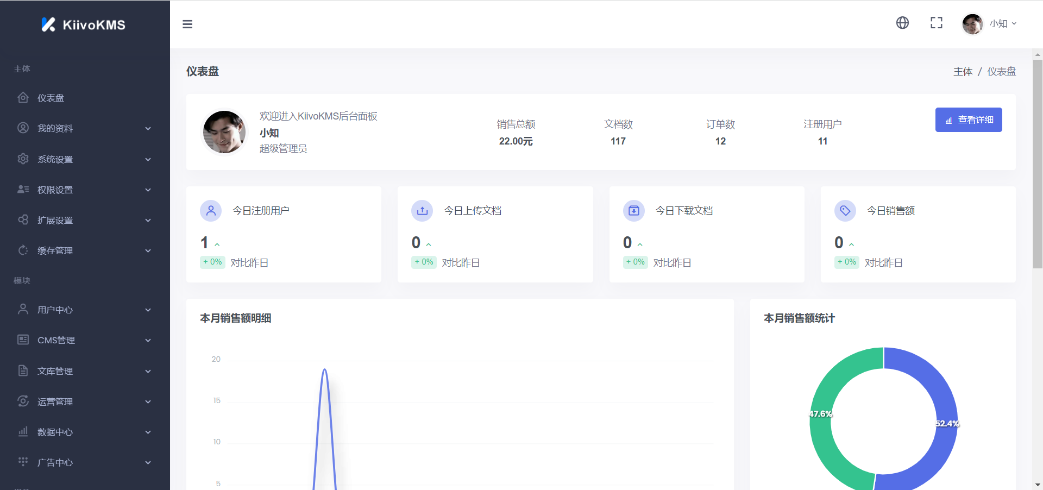This screenshot has height=490, width=1043.
Task: Click the 我的资料 profile icon
Action: coord(23,128)
